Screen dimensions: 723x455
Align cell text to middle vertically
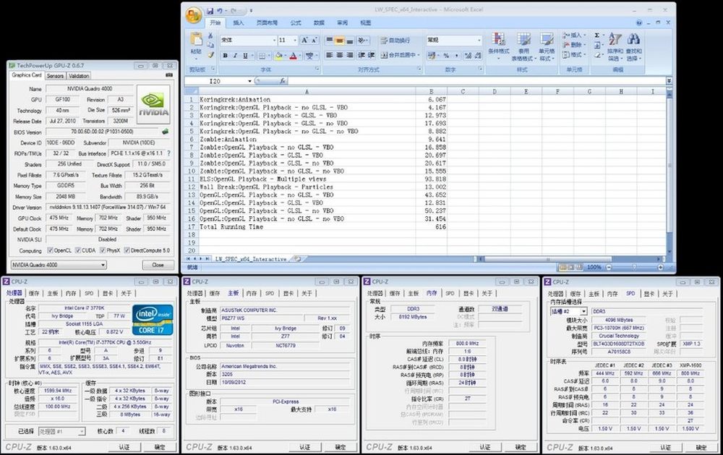pos(339,41)
